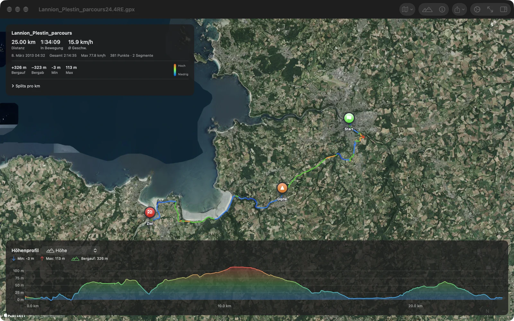Click the Lannion_Plestin_parcours track title

point(42,33)
